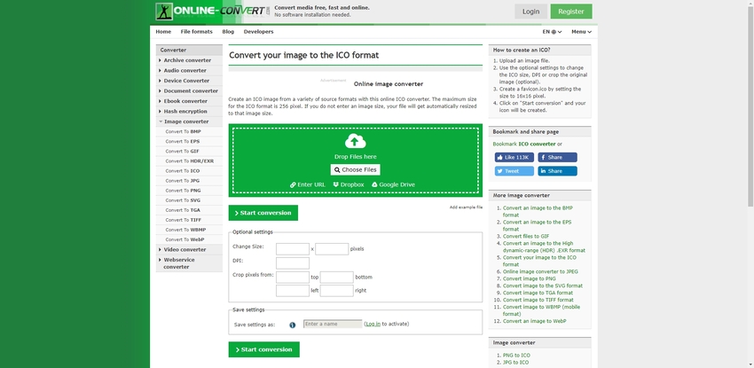
Task: Expand the Archive converter section
Action: pos(187,60)
